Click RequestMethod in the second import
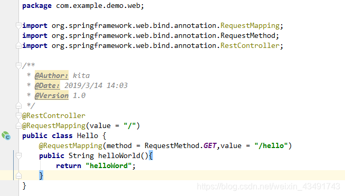The height and width of the screenshot is (196, 345). 248,36
